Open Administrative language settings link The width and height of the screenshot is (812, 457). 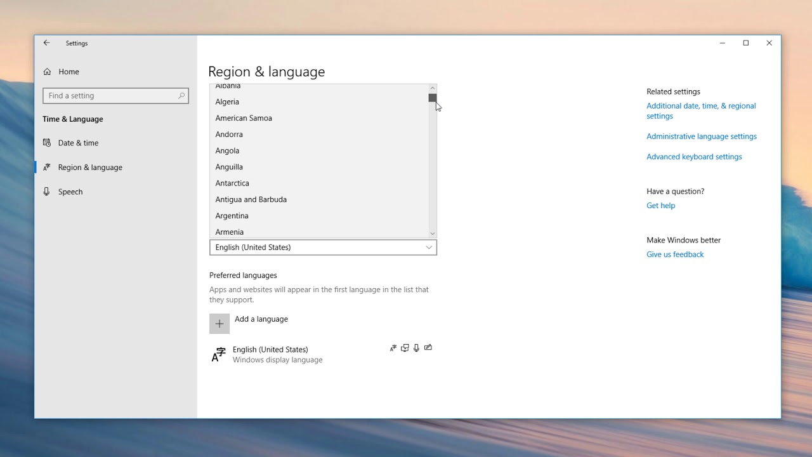click(702, 136)
